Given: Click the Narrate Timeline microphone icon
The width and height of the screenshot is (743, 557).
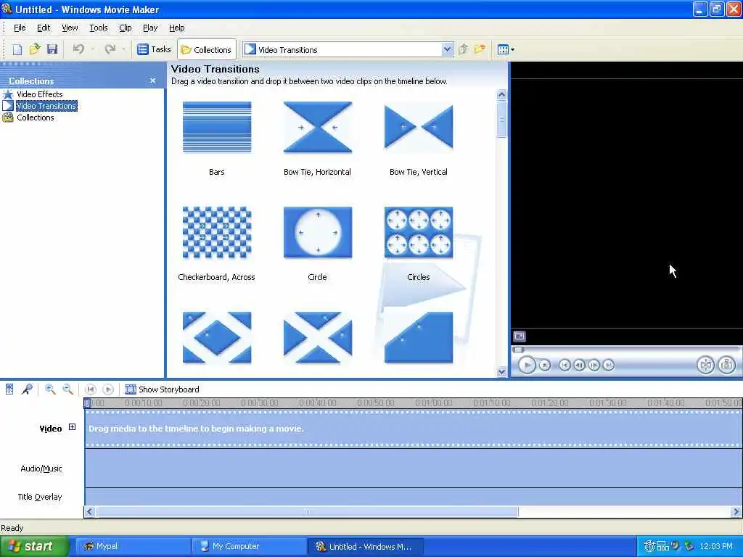Looking at the screenshot, I should point(27,389).
